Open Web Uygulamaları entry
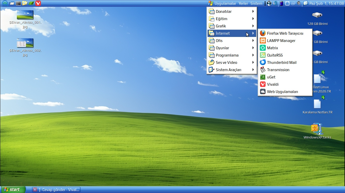 coord(285,91)
